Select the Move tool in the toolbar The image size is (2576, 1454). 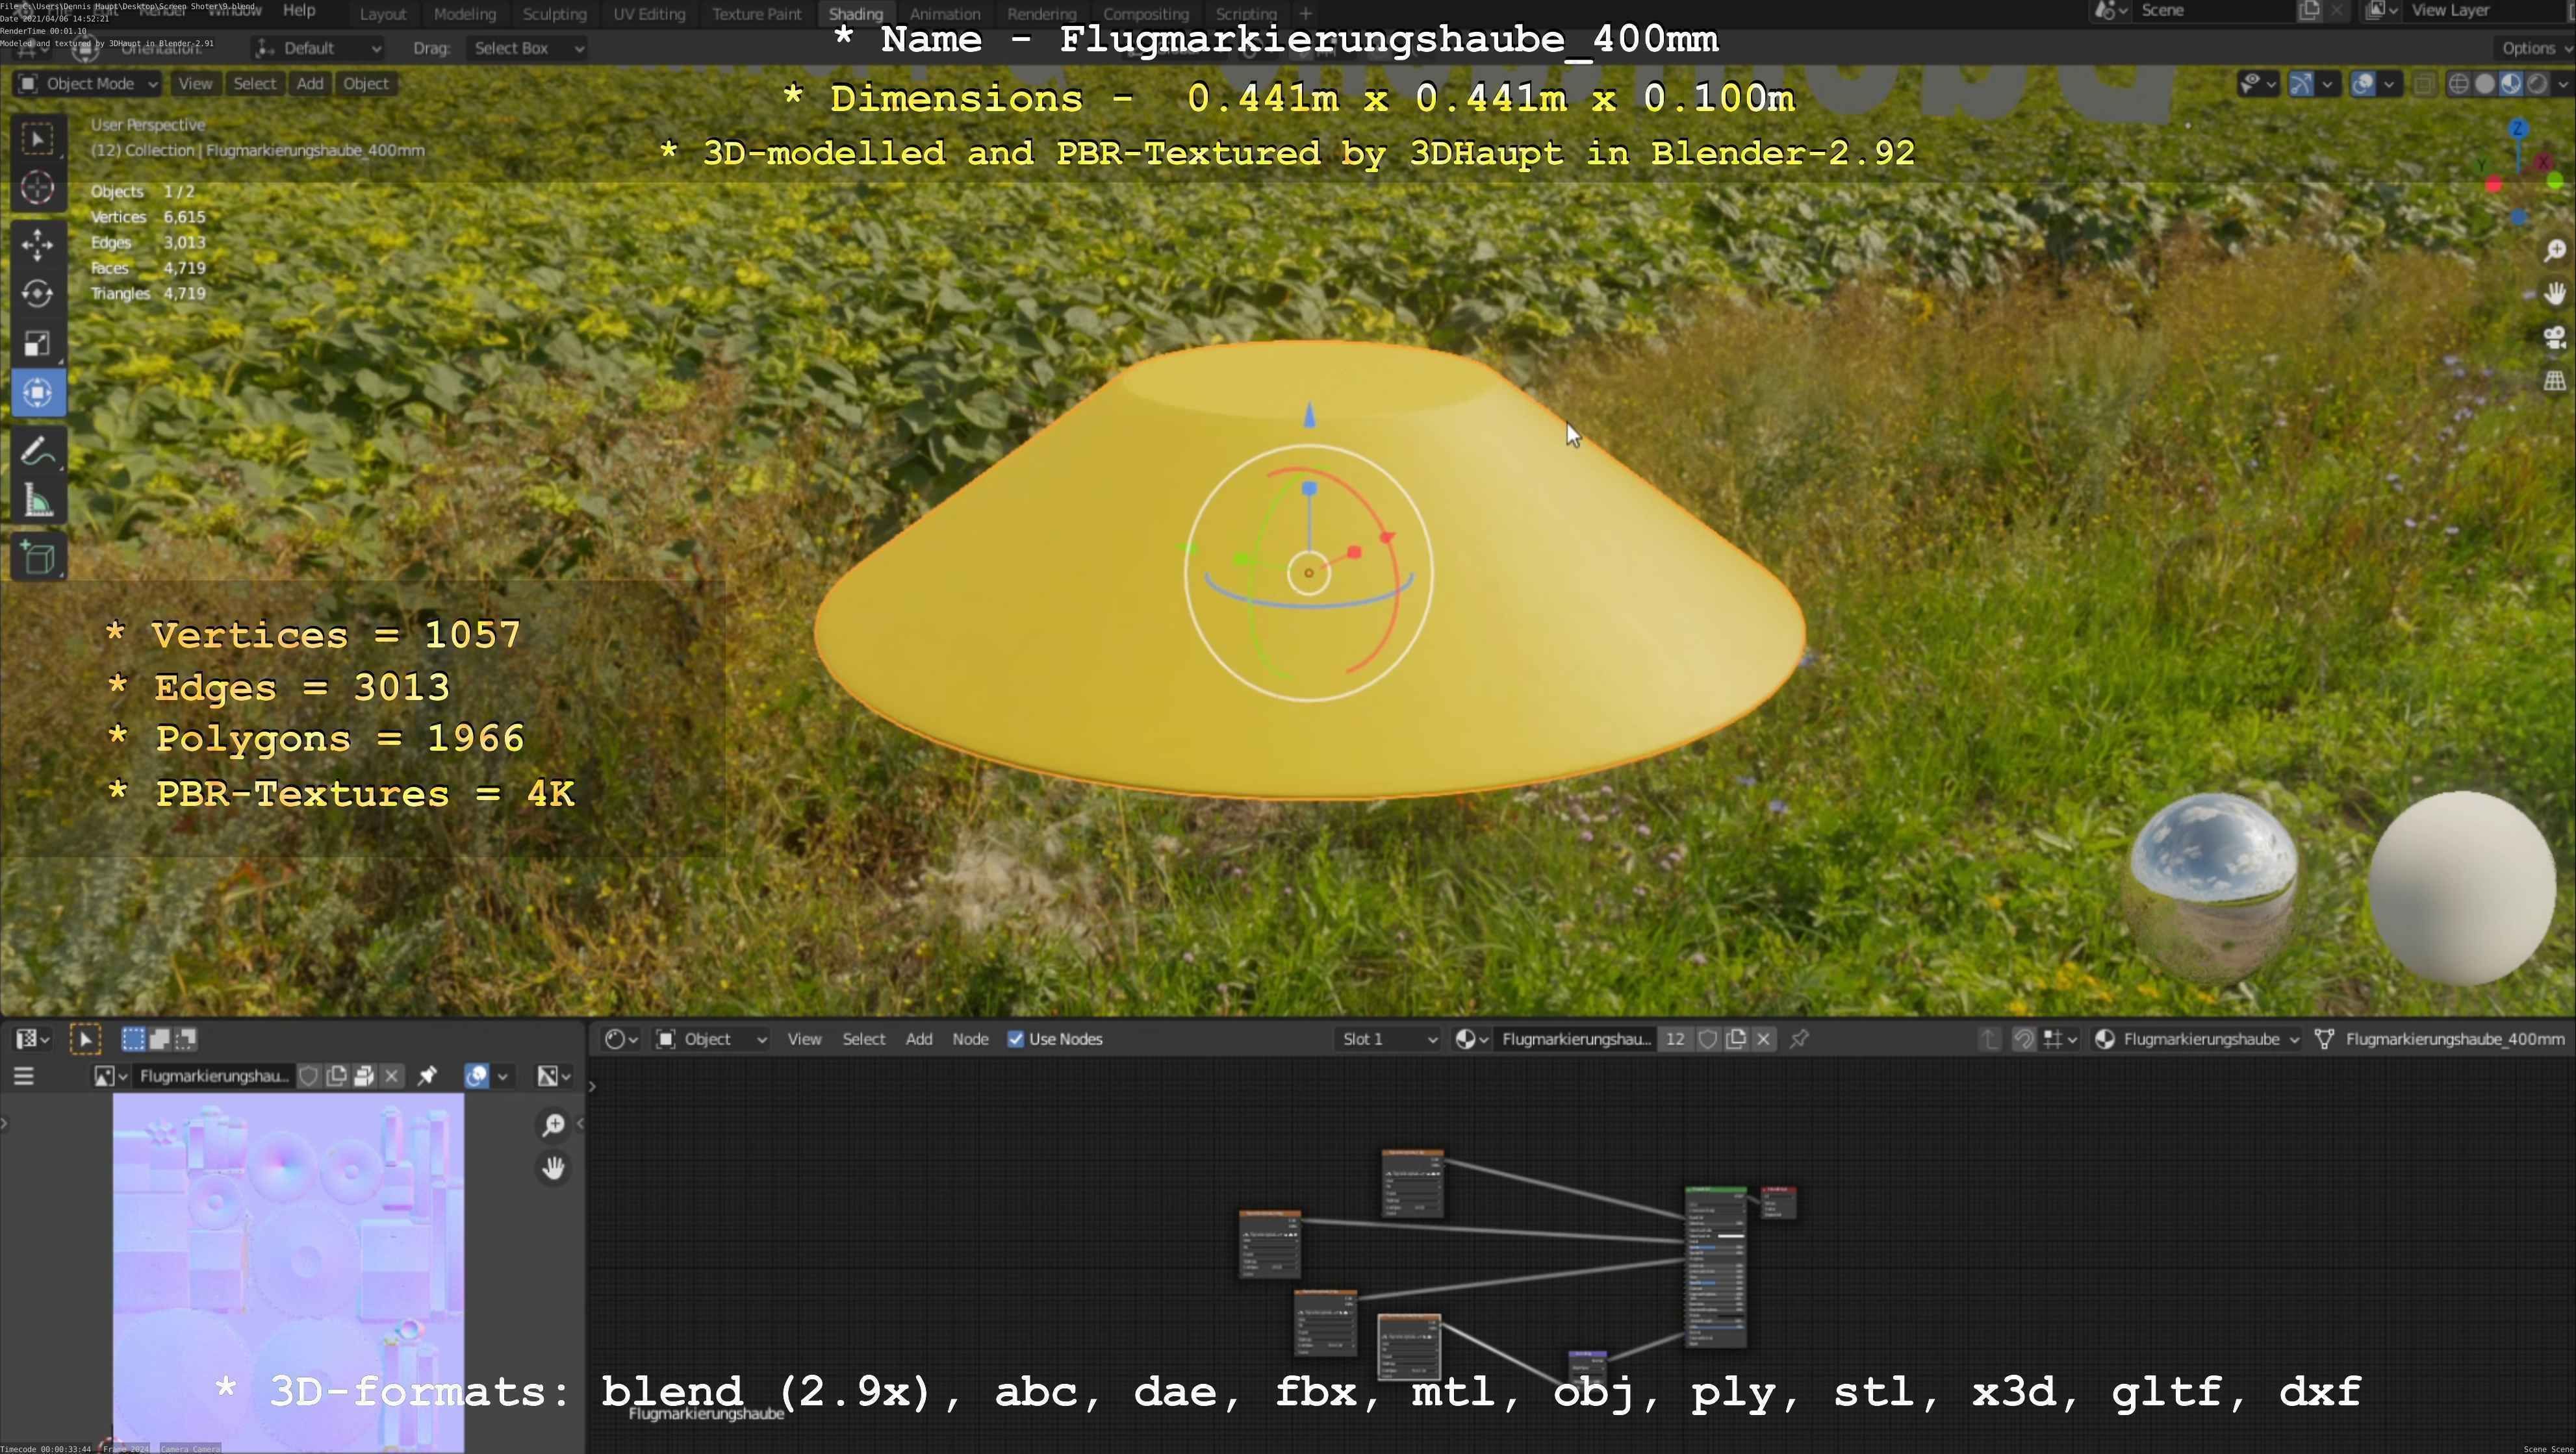tap(37, 244)
